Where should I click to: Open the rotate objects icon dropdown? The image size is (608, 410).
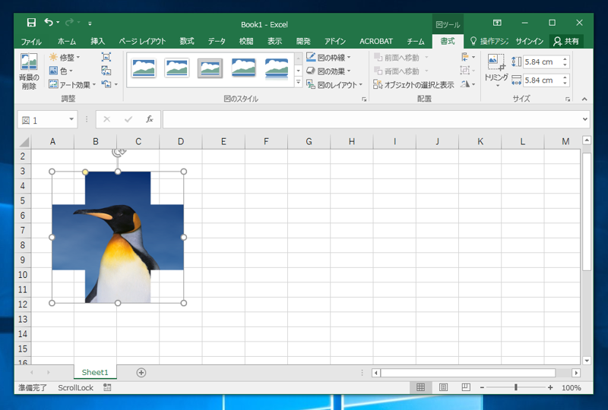click(x=468, y=84)
